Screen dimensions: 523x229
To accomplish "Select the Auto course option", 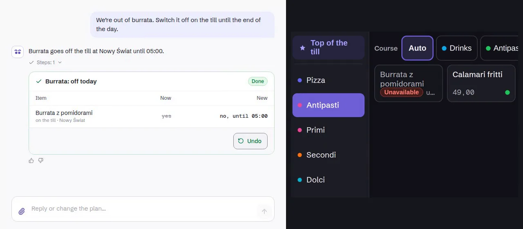I will pos(417,48).
